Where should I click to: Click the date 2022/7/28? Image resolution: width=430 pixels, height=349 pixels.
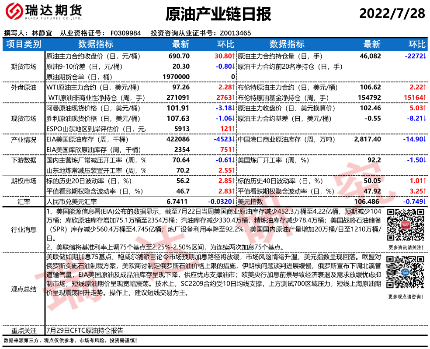392,14
